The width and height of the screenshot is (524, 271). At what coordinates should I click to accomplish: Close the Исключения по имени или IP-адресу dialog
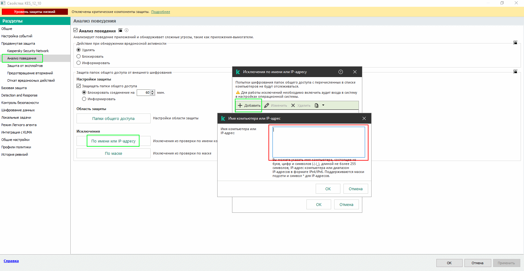pos(355,72)
